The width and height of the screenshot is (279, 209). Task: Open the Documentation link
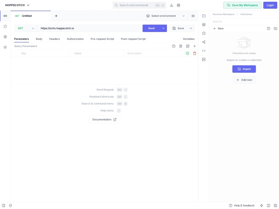click(x=104, y=119)
